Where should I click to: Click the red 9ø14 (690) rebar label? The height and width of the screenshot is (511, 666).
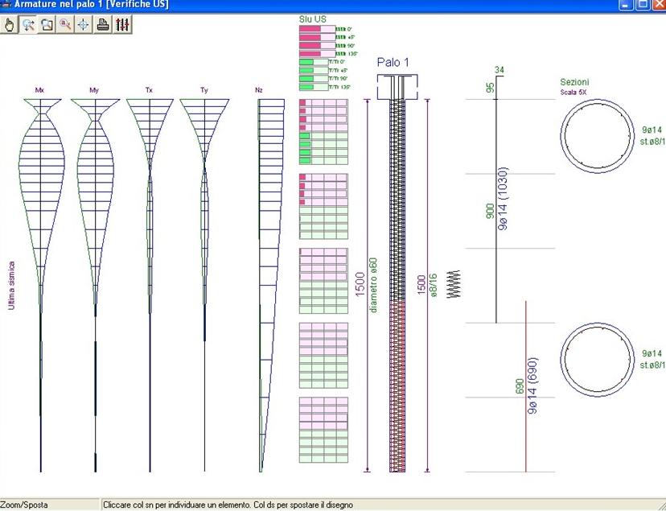[533, 386]
